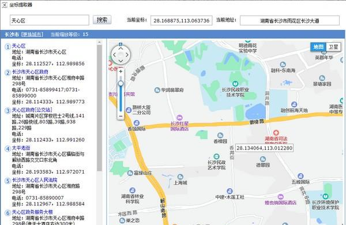Click 长沙民政职业技术学院 school icon
Screen dimensions: 346x225
click(235, 84)
